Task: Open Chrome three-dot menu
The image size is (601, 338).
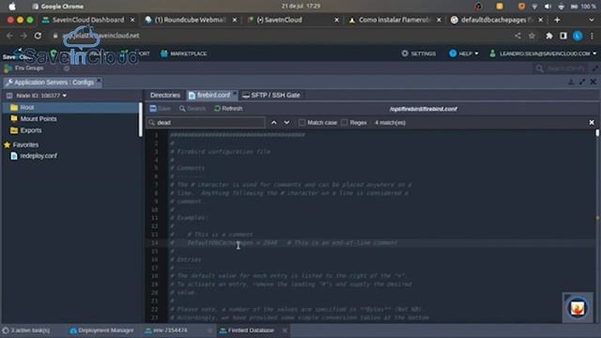Action: (592, 36)
